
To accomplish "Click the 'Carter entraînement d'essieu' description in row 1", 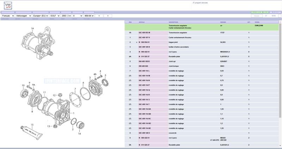I will click(x=180, y=38).
